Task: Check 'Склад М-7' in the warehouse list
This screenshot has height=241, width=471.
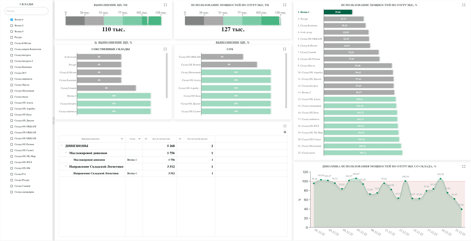Action: click(12, 73)
